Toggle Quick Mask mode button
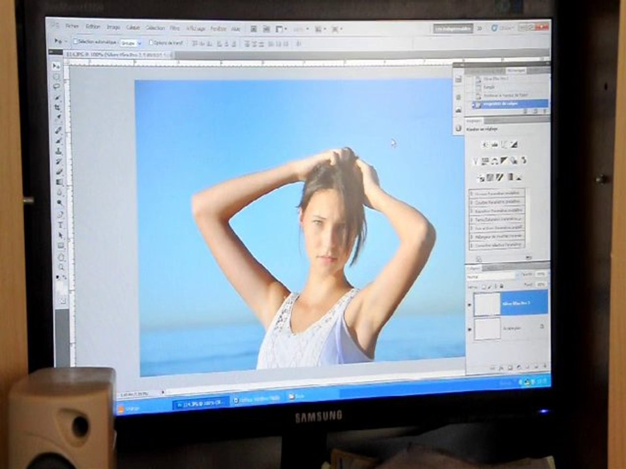The image size is (626, 469). [63, 302]
